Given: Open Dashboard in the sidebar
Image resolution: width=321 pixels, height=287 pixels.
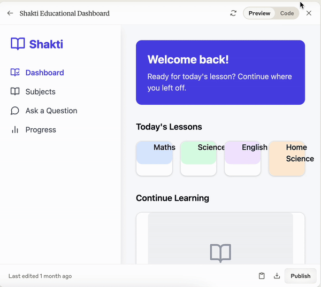Looking at the screenshot, I should pos(44,73).
